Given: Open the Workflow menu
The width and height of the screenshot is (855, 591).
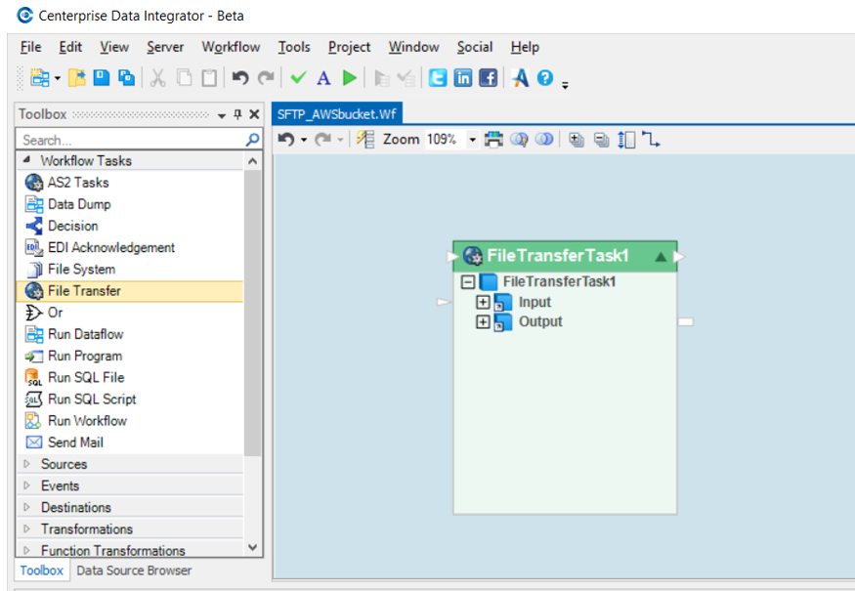Looking at the screenshot, I should (x=231, y=47).
